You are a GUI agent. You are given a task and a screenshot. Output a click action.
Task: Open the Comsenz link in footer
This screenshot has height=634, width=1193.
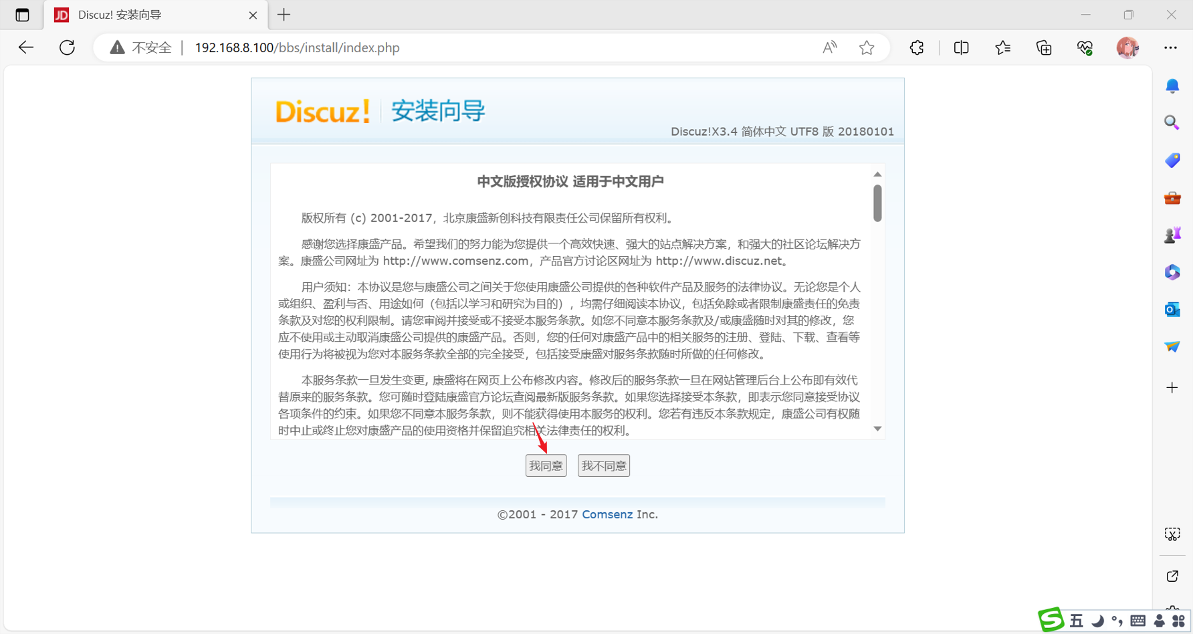coord(607,514)
